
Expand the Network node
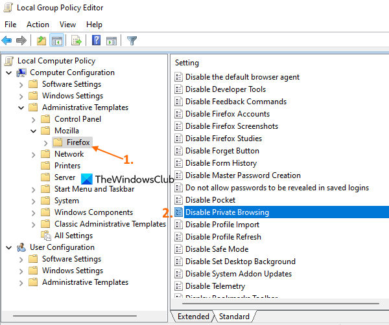(34, 155)
